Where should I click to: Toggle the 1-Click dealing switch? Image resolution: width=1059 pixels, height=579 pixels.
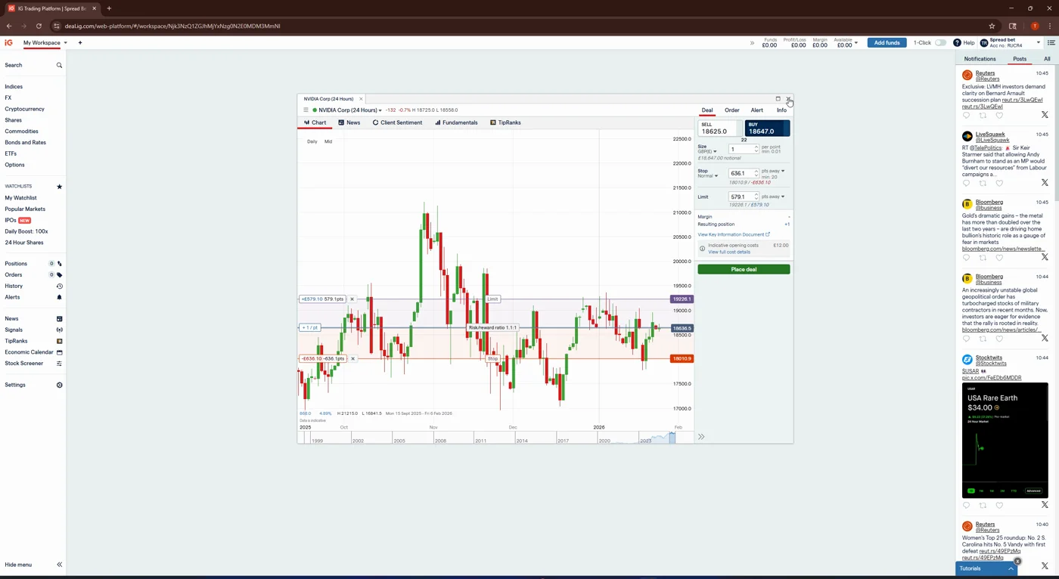(940, 42)
